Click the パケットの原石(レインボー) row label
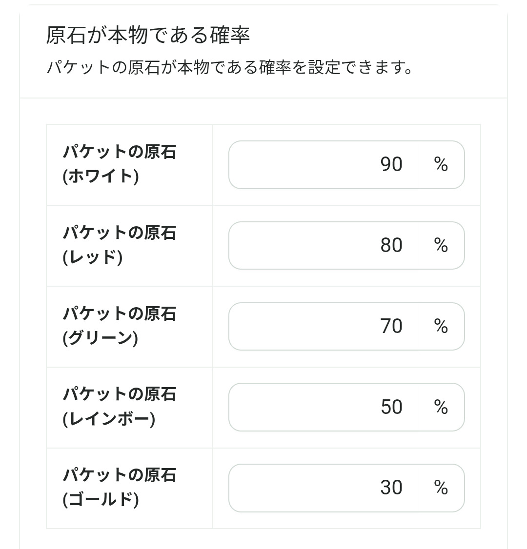Screen dimensions: 527x549 coord(120,407)
